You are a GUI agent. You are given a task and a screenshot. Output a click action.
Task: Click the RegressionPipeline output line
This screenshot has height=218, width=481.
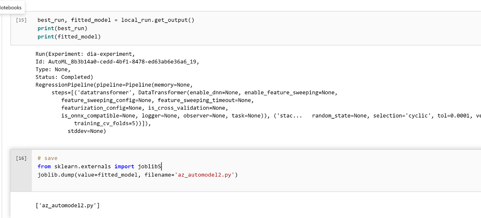[x=113, y=84]
